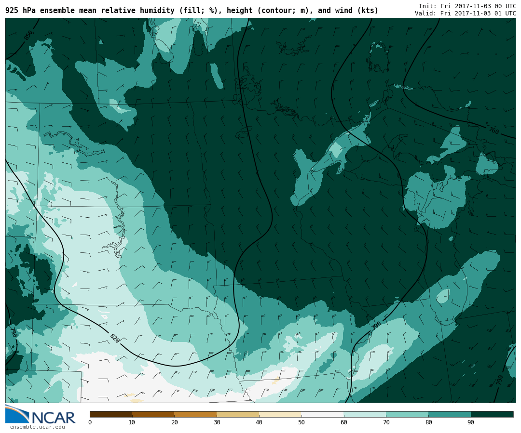Click the 790 contour label near map center-right
Screen dimensions: 521x433
click(376, 326)
